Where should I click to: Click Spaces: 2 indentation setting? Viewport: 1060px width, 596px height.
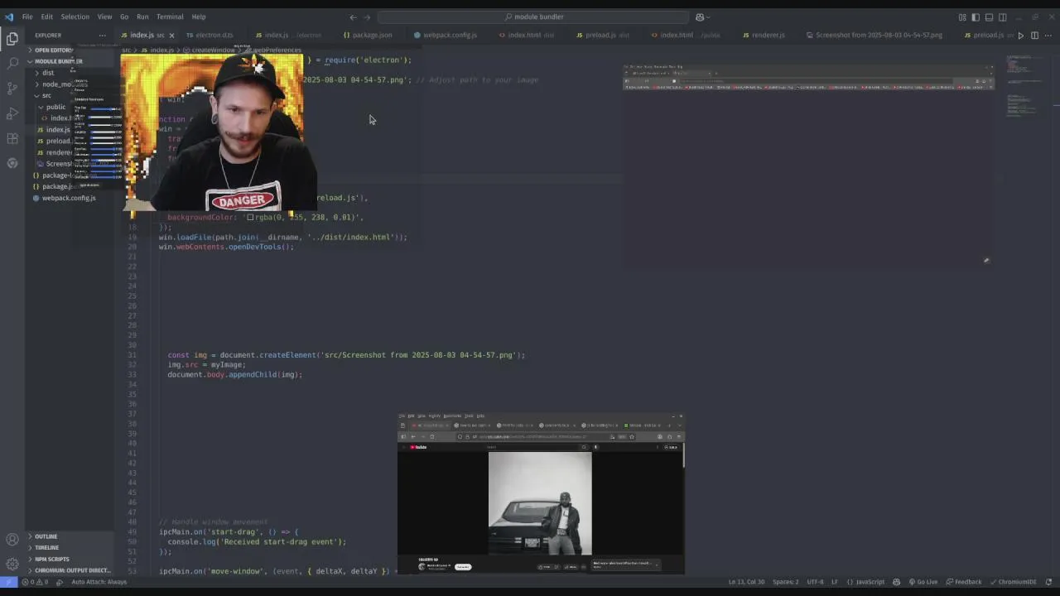pyautogui.click(x=786, y=582)
